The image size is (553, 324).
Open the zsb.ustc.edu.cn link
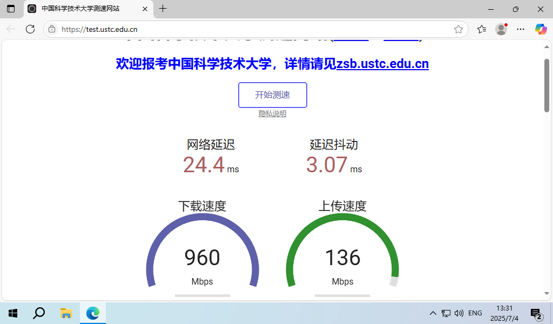point(382,64)
